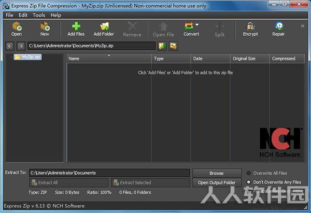Click the Browse button

tap(217, 173)
